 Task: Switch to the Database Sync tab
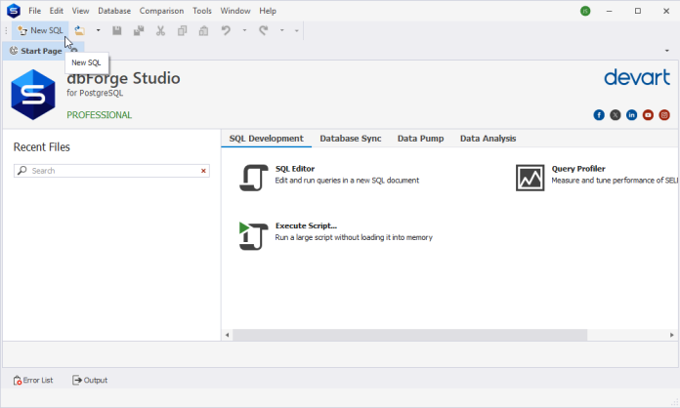tap(350, 139)
